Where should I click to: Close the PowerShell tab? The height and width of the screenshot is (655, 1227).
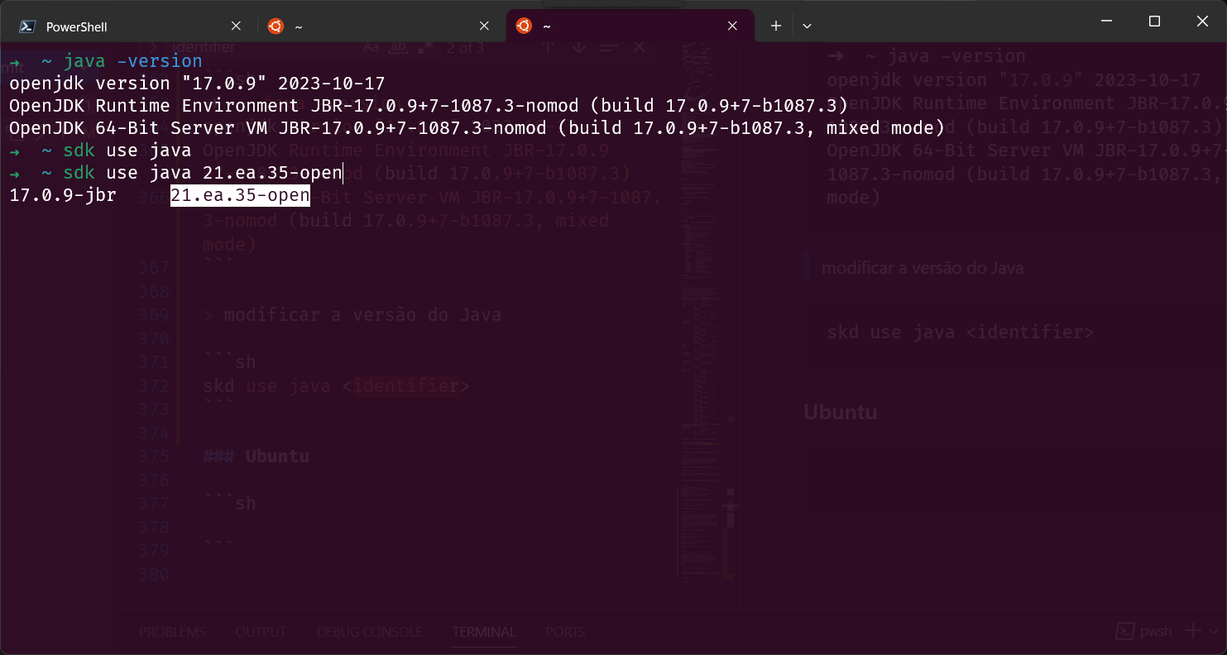236,26
